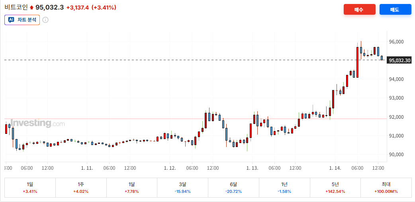Click the AI badge icon
This screenshot has width=415, height=202.
[x=11, y=20]
